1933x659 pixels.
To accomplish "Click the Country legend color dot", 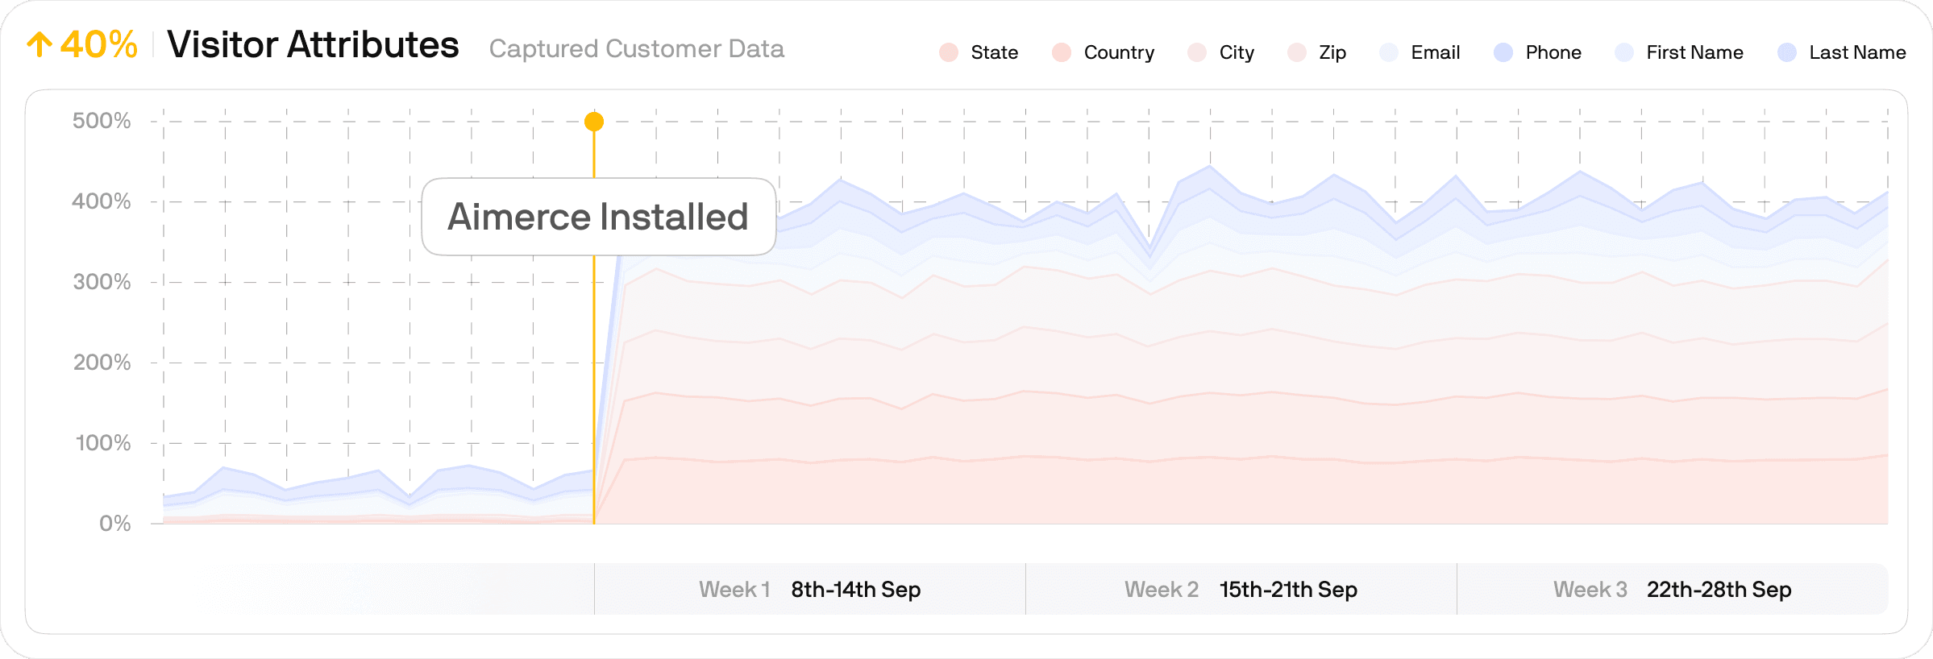I will [1062, 52].
